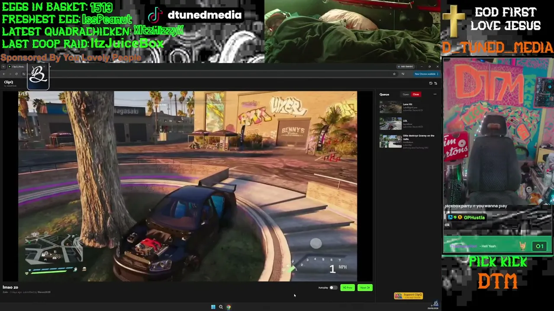Open the site information icon in the address bar
This screenshot has width=554, height=311.
coord(23,74)
